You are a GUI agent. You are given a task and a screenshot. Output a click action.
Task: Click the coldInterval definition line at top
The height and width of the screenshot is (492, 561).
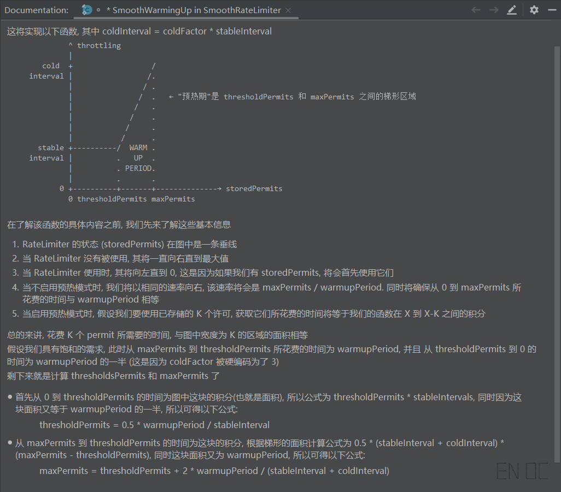point(139,31)
